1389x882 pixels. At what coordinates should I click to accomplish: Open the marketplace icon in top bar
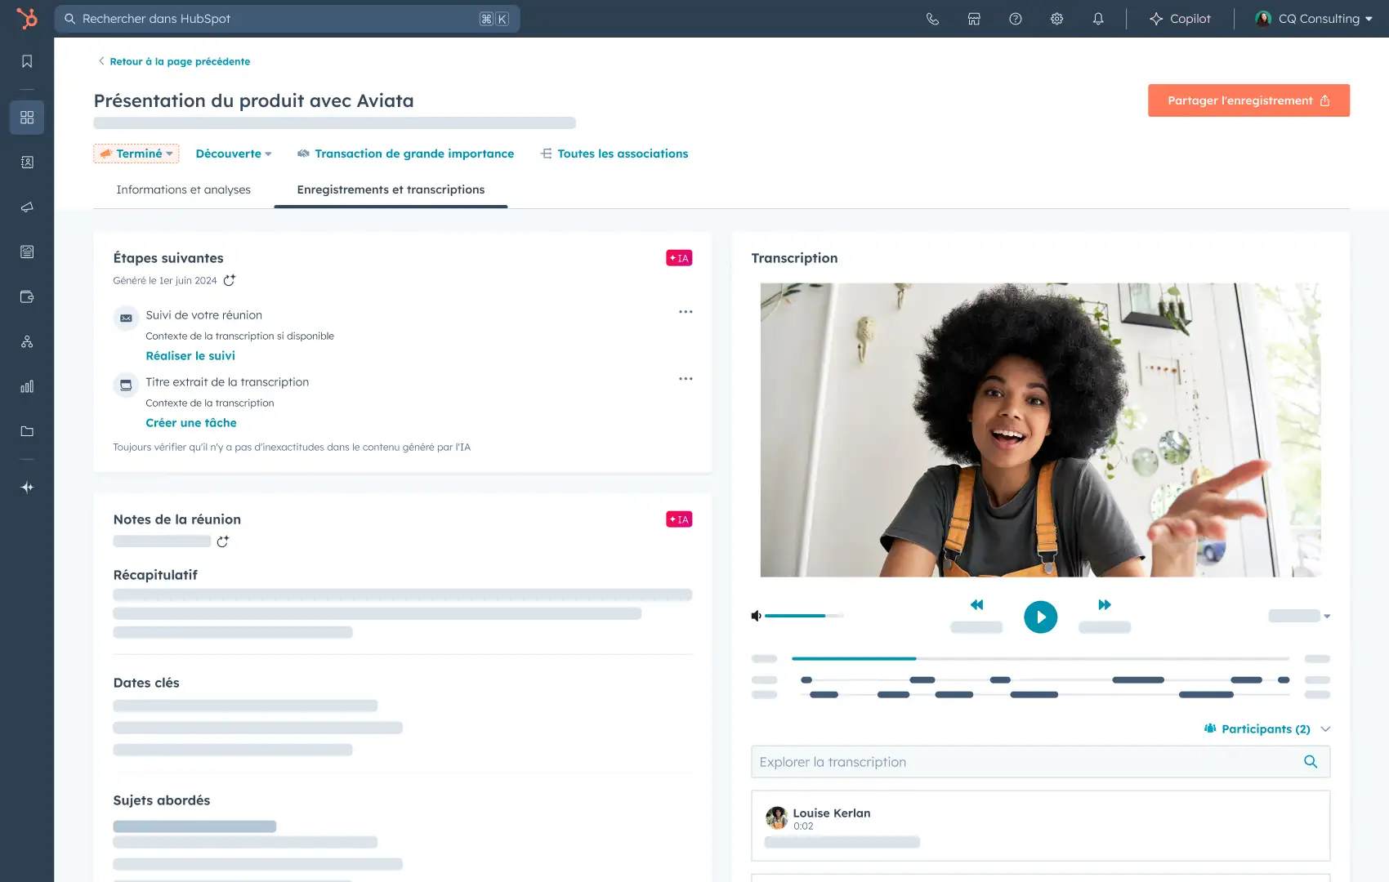[974, 19]
